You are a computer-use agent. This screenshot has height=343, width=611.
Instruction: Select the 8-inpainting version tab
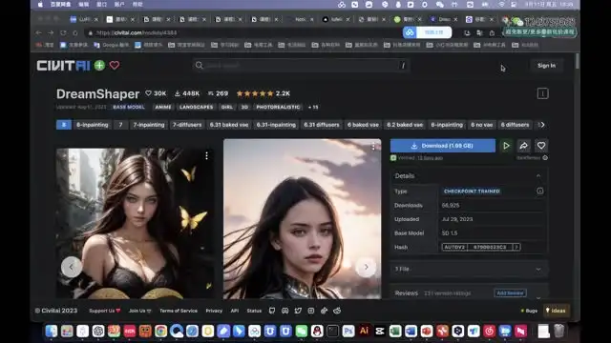point(93,125)
